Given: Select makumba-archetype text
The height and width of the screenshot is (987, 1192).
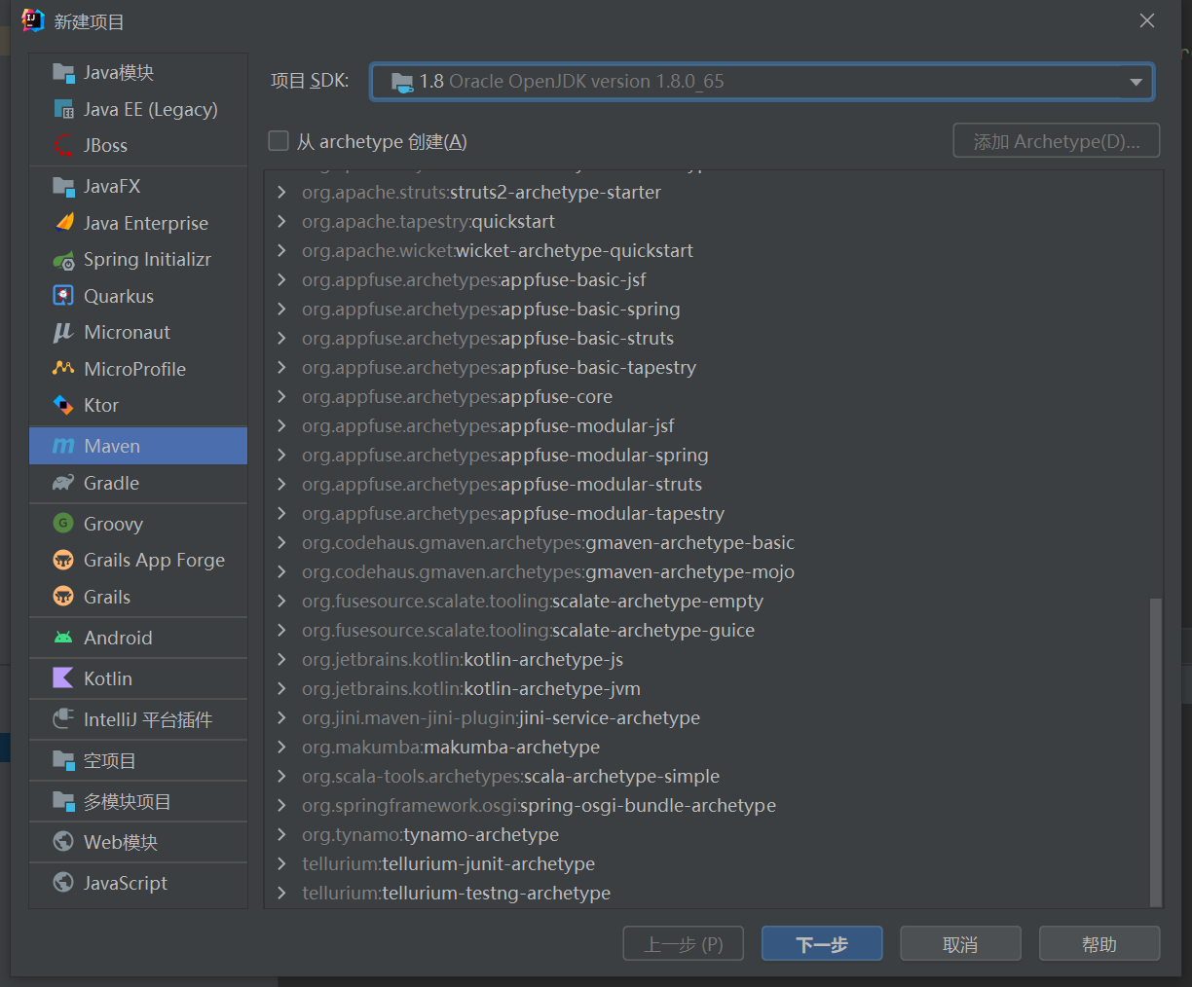Looking at the screenshot, I should point(512,748).
